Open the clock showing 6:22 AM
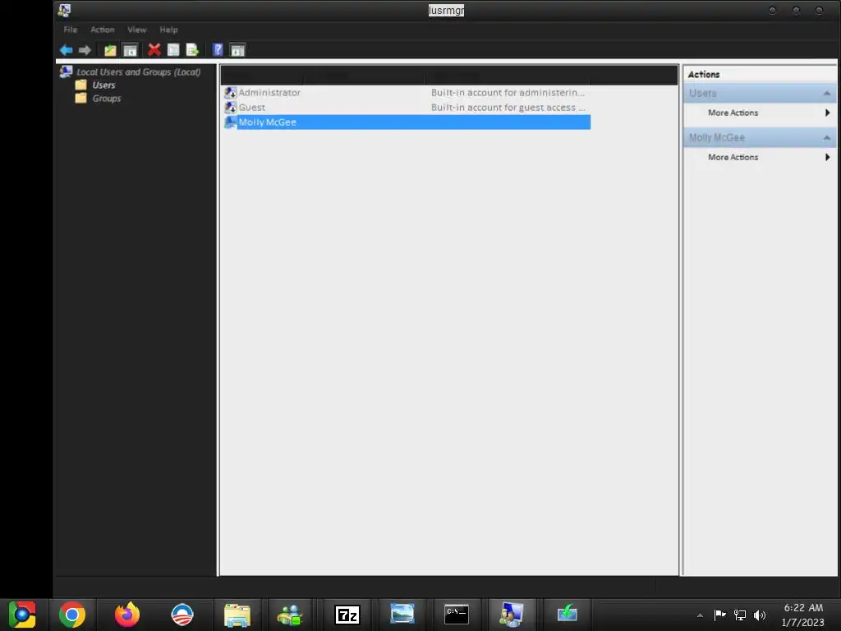The height and width of the screenshot is (631, 841). click(803, 615)
